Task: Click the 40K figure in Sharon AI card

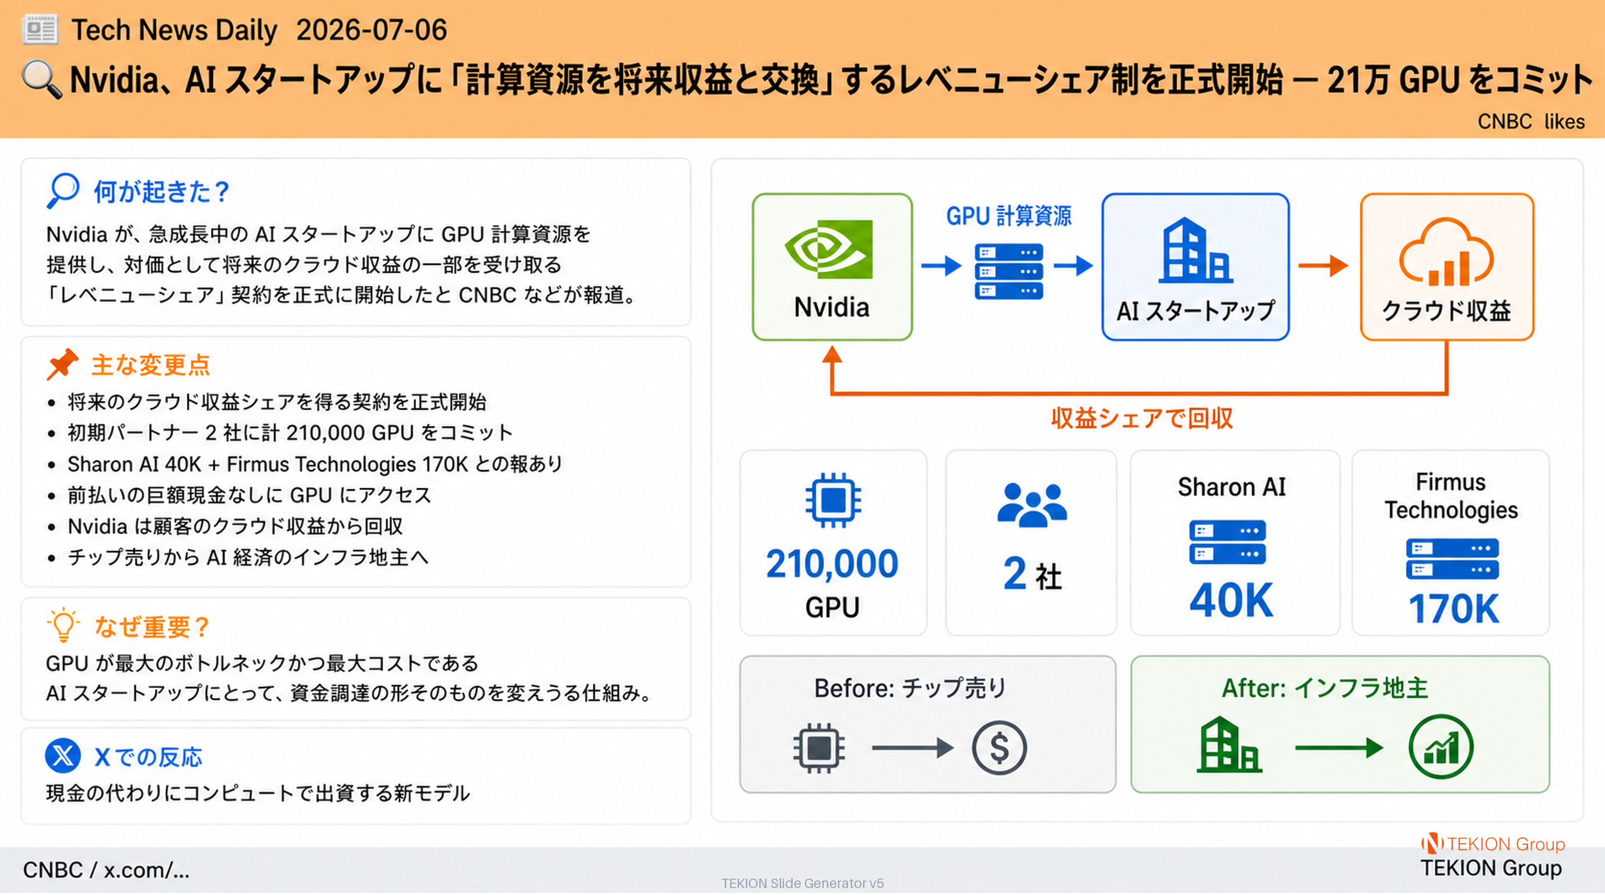Action: [x=1231, y=600]
